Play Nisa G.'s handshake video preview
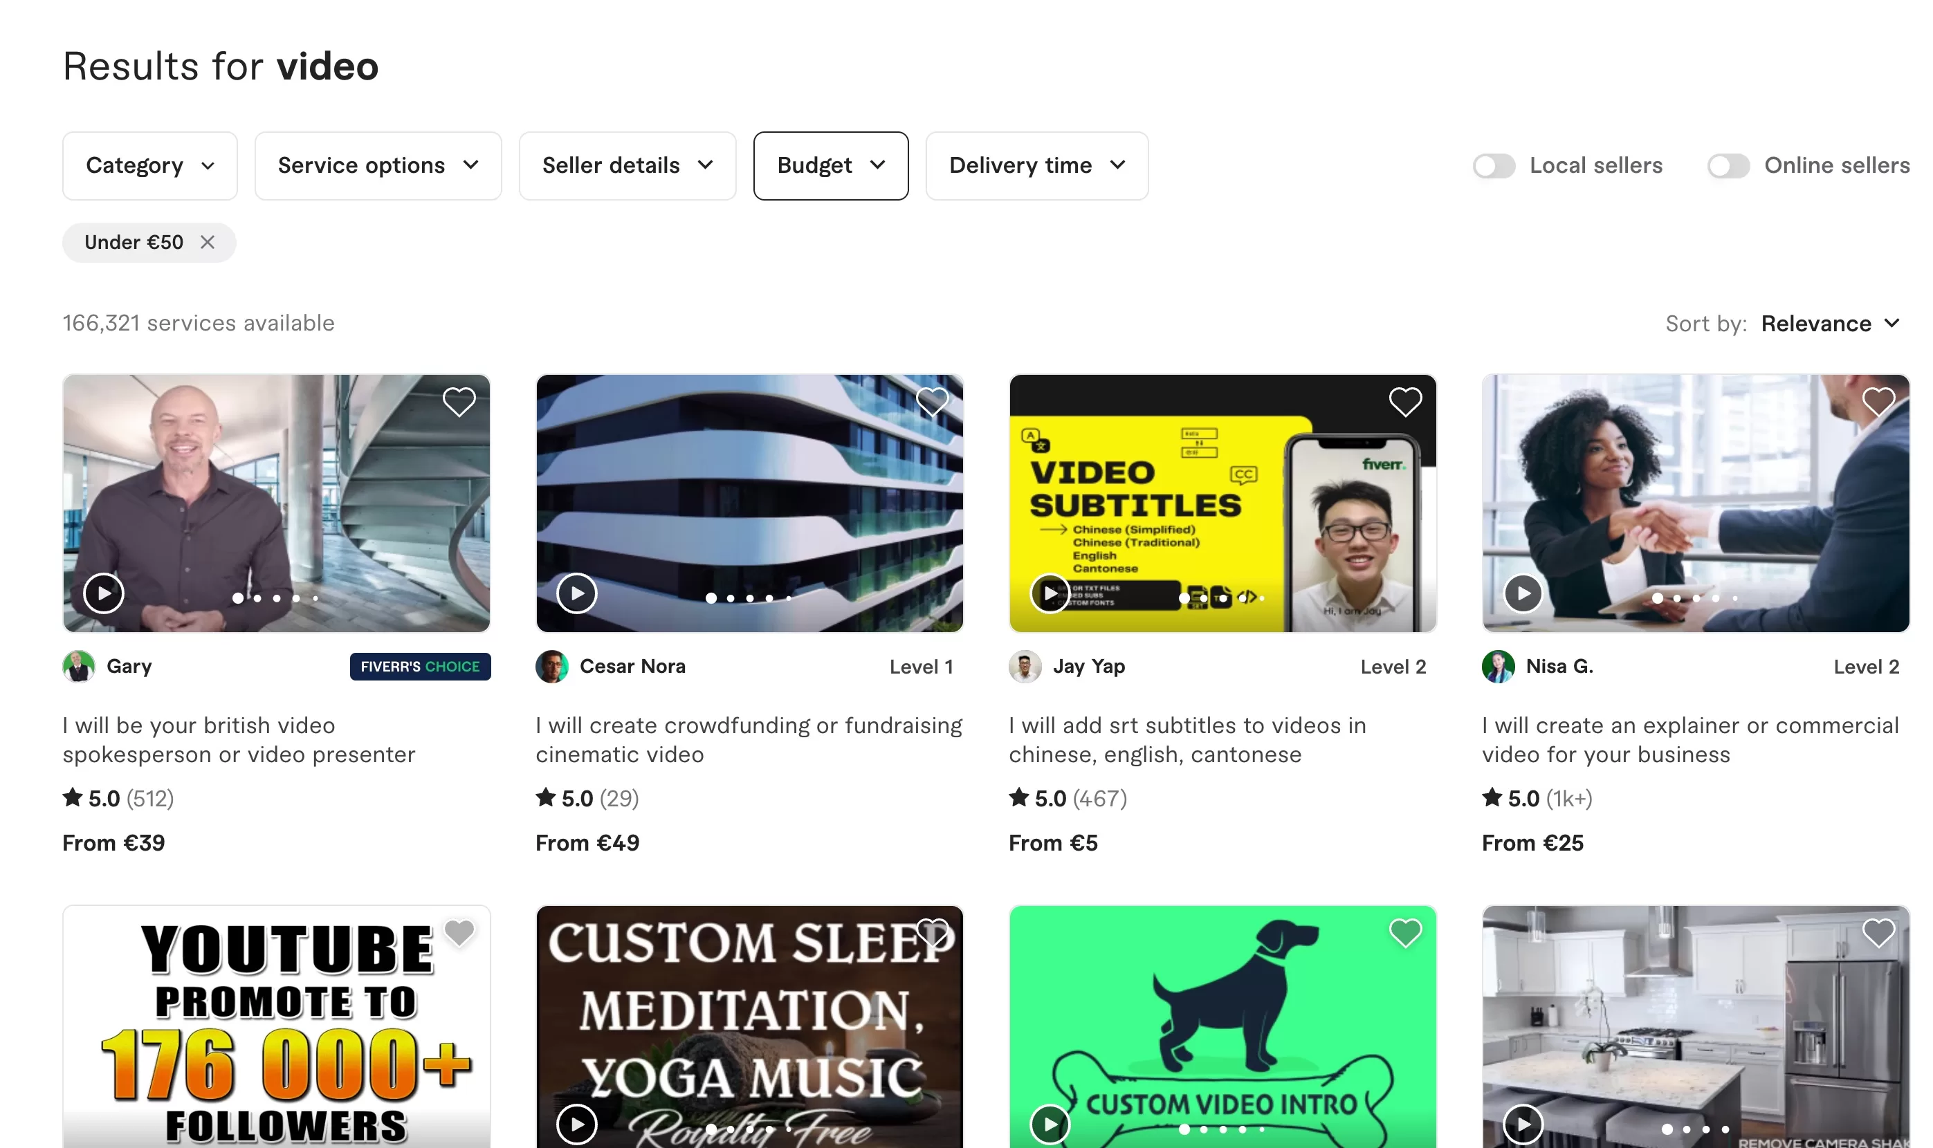This screenshot has height=1148, width=1933. coord(1523,593)
